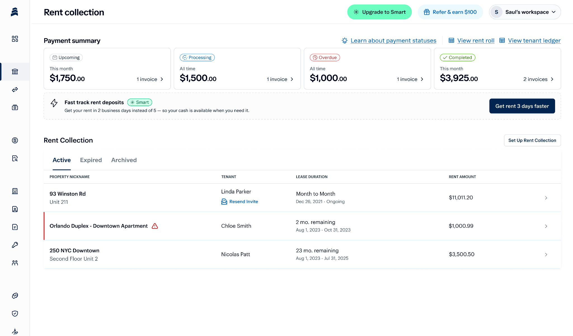Click the people group sidebar icon
The image size is (573, 336).
pyautogui.click(x=15, y=263)
